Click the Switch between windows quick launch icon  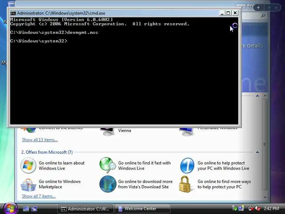click(x=34, y=209)
